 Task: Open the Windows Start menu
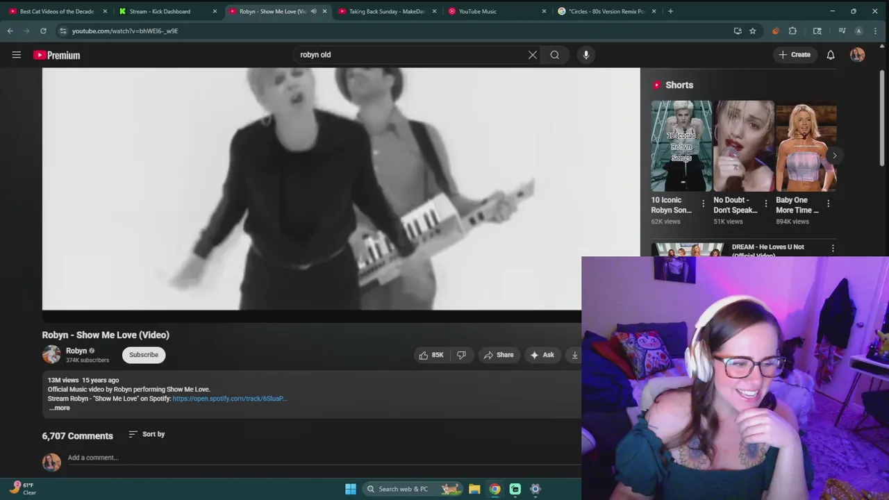click(x=351, y=489)
